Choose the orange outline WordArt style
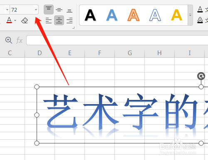Image resolution: width=208 pixels, height=160 pixels. 134,15
